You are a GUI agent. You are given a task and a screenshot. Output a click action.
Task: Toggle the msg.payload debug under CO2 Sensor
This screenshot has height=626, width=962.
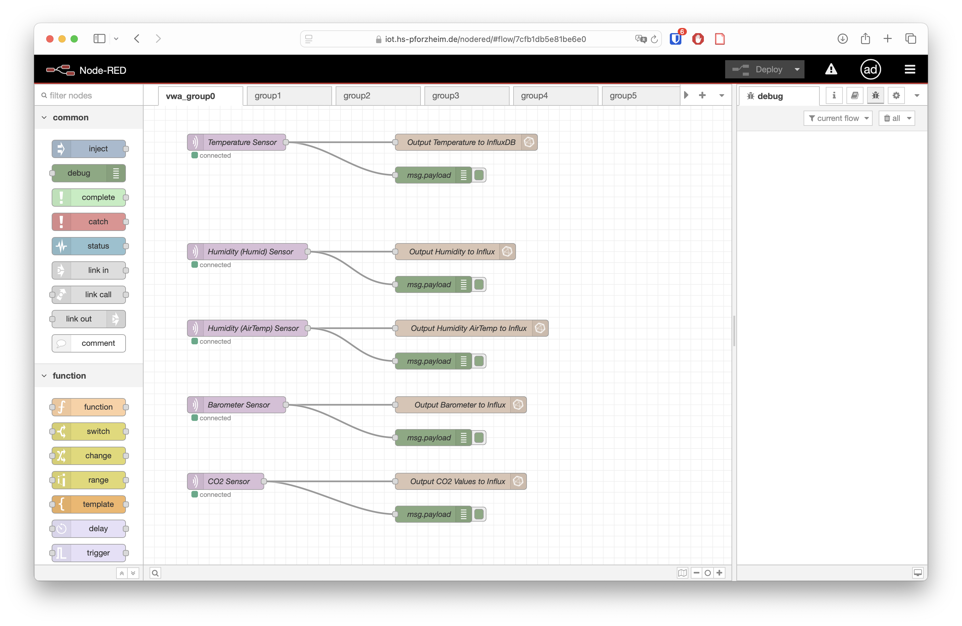point(479,514)
